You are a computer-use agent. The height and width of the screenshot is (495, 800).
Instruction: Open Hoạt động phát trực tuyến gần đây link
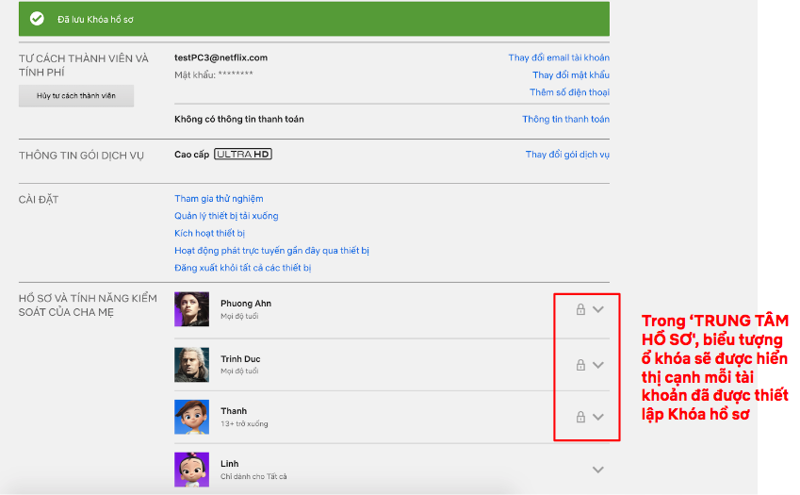click(272, 251)
